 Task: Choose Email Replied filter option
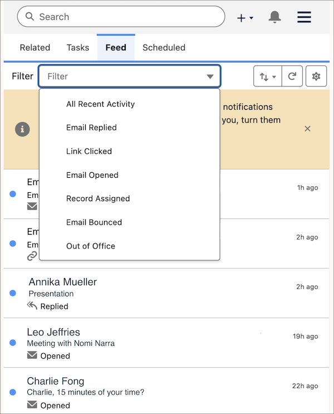pyautogui.click(x=130, y=128)
